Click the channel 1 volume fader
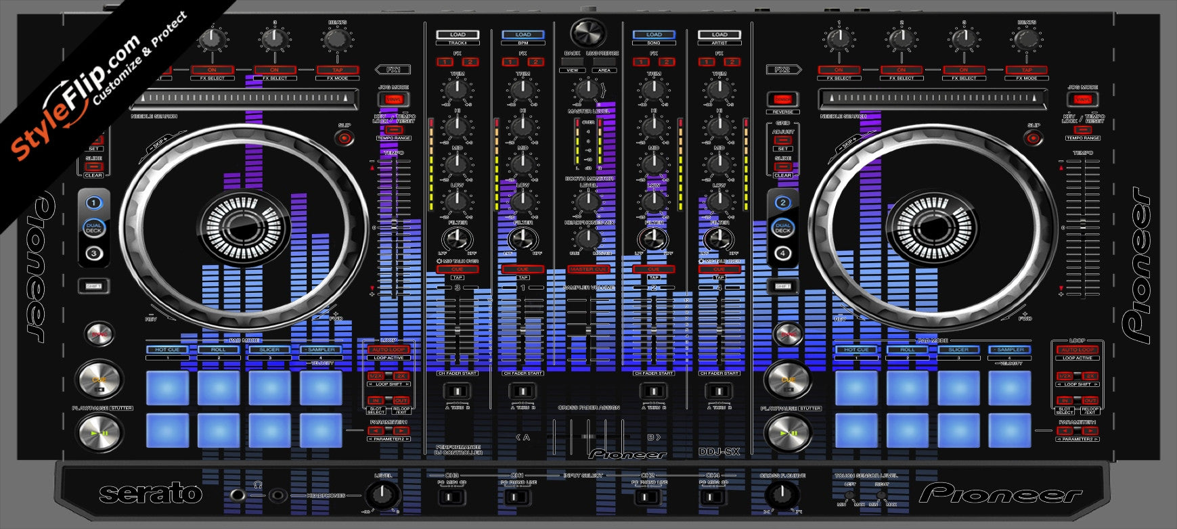This screenshot has width=1177, height=529. click(523, 329)
